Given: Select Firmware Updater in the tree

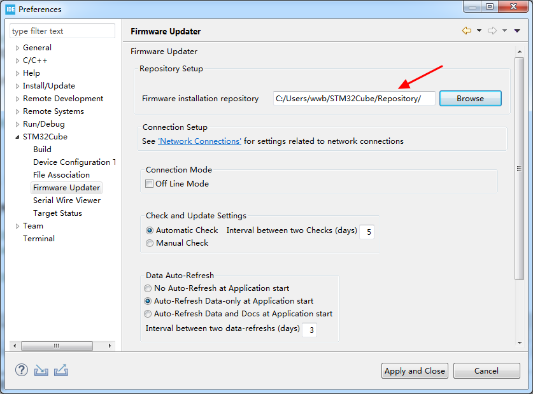Looking at the screenshot, I should pyautogui.click(x=67, y=188).
